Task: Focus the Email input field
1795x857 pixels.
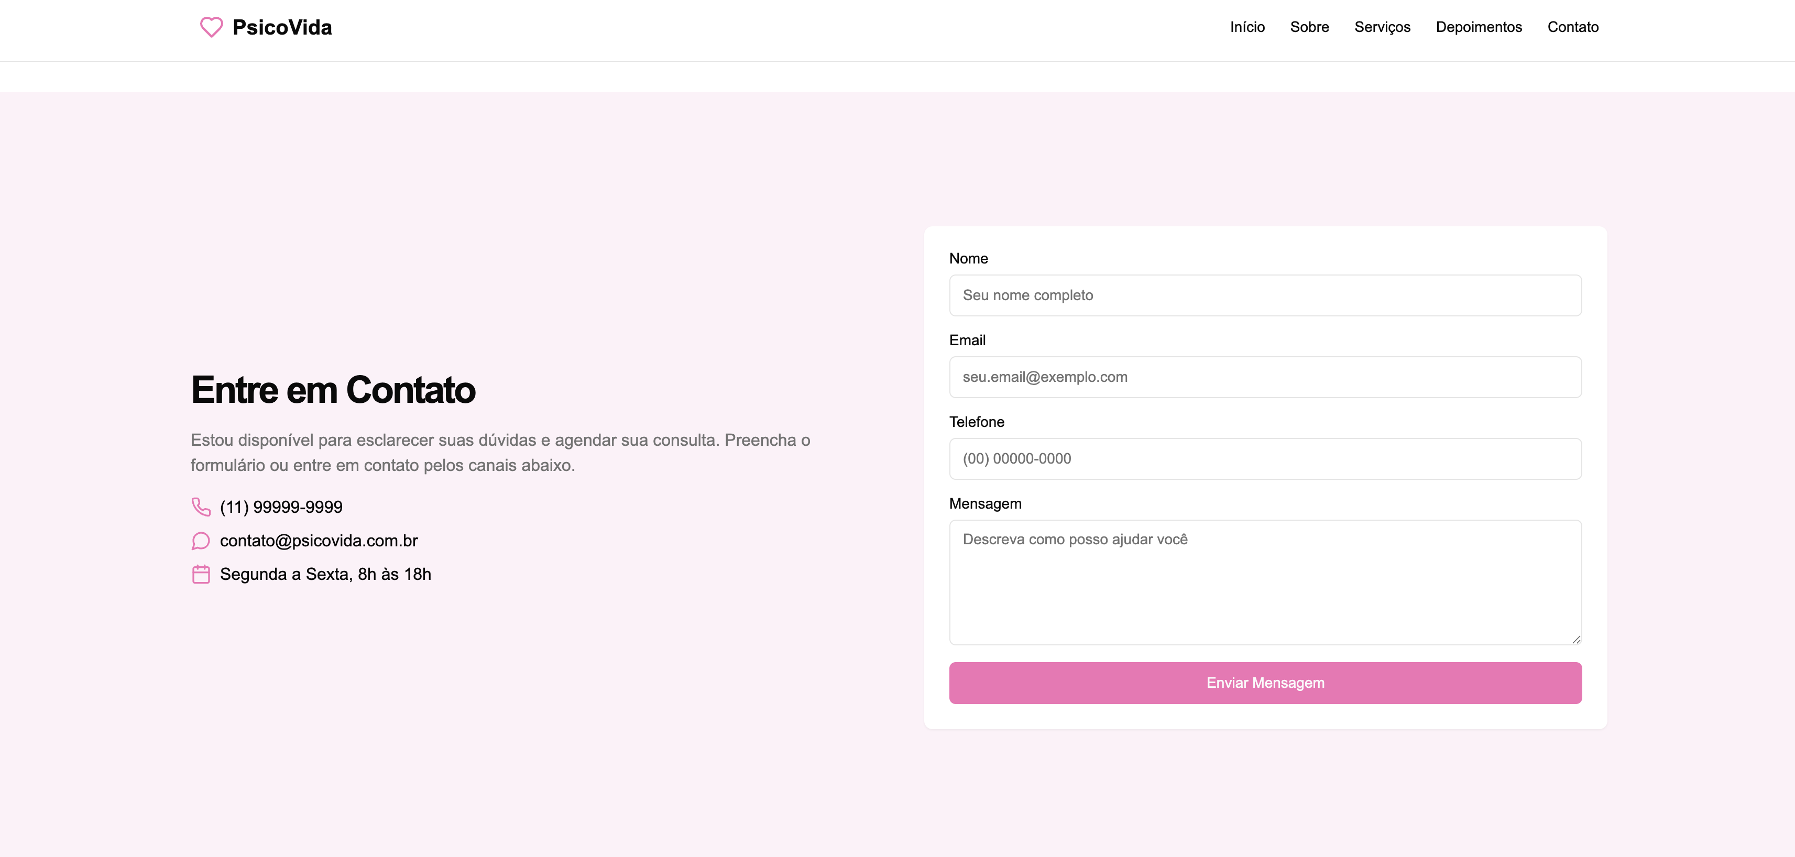Action: tap(1265, 376)
